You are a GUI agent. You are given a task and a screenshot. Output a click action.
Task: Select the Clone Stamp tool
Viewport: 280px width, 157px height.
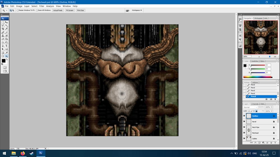pyautogui.click(x=3, y=36)
